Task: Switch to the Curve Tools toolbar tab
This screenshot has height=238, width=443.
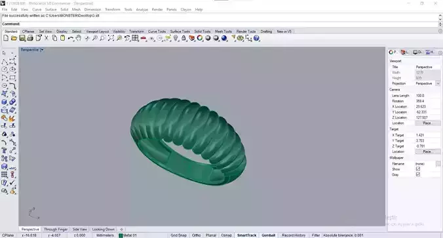Action: [x=157, y=31]
